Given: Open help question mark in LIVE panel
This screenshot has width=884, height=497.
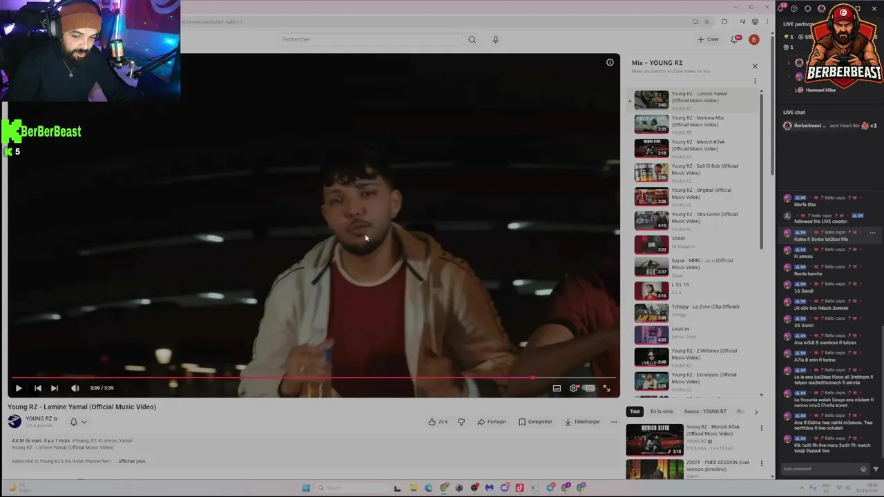Looking at the screenshot, I should tap(794, 8).
